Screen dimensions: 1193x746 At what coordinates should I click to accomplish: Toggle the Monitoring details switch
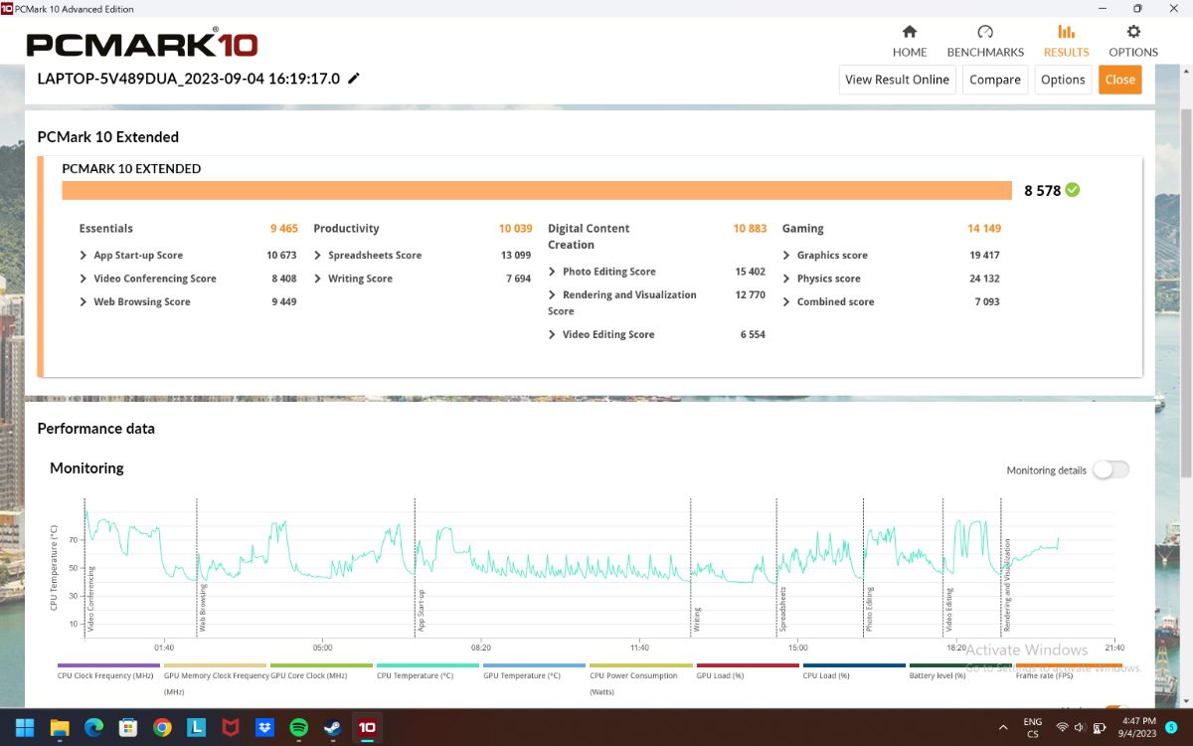coord(1110,470)
